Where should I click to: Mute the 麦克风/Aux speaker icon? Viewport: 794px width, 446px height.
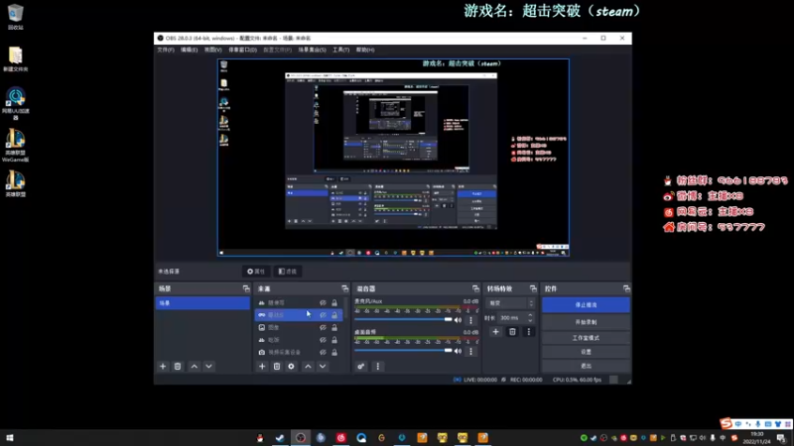tap(458, 319)
